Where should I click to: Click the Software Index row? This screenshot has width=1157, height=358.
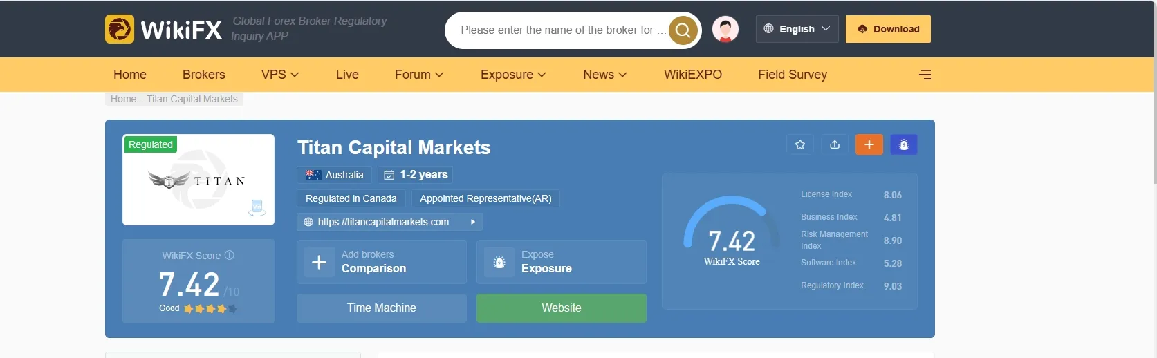pos(851,263)
